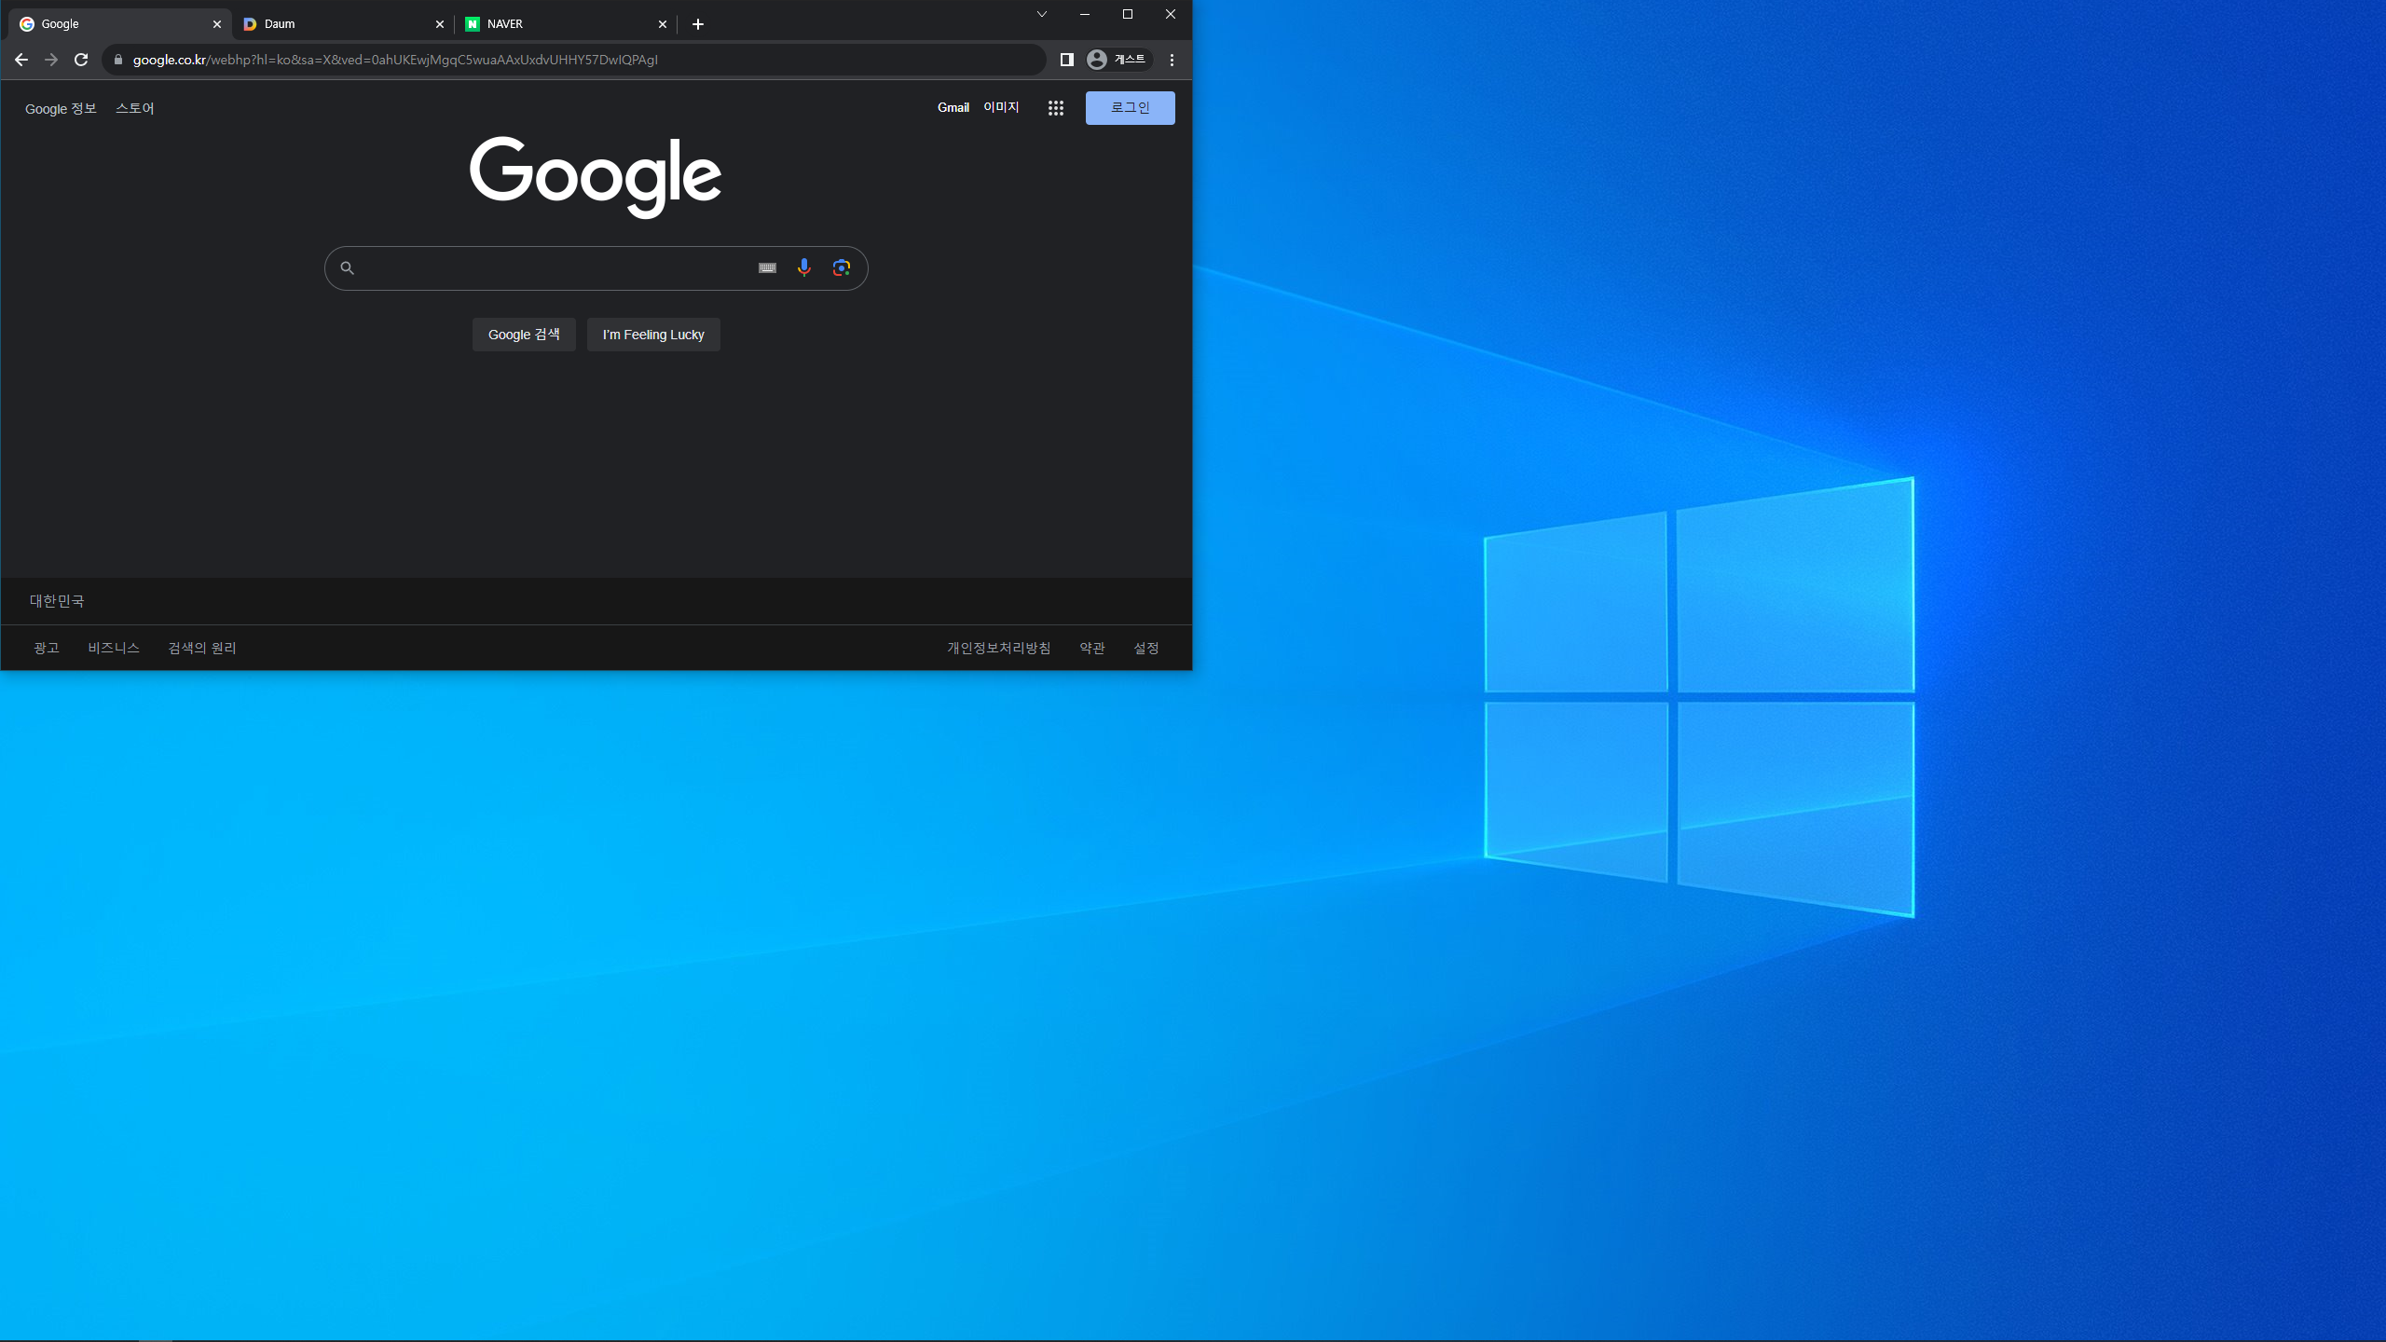
Task: Open the 이미지 images link
Action: click(x=1002, y=108)
